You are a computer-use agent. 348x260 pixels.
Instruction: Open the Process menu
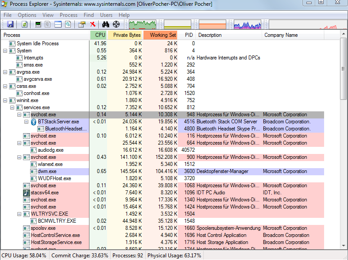coord(69,15)
